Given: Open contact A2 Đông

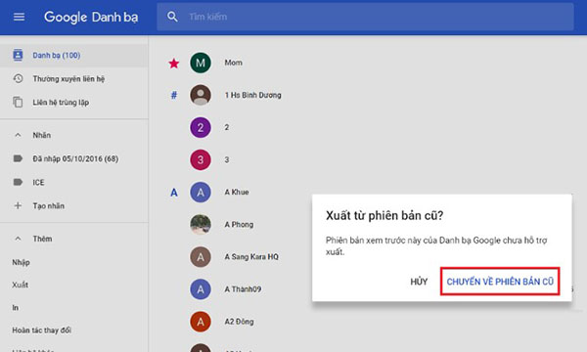Looking at the screenshot, I should 239,322.
